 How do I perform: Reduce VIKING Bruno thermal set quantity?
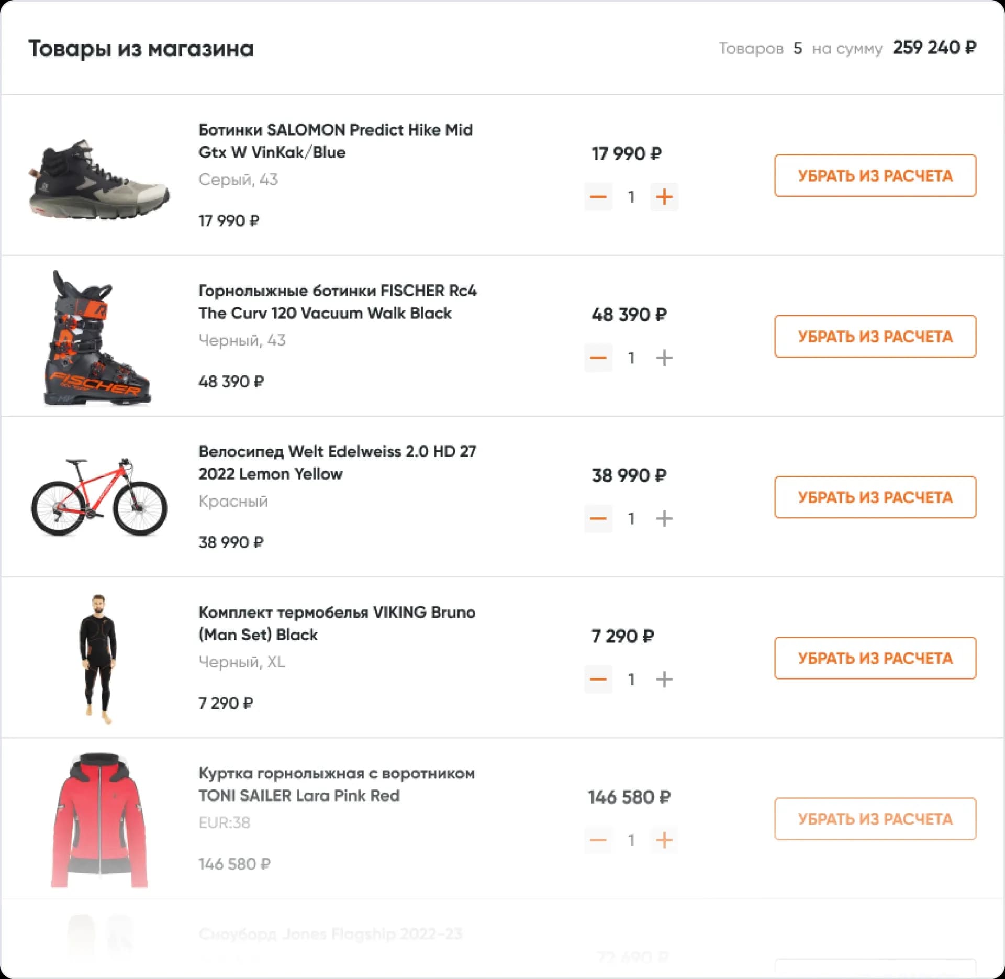(598, 679)
